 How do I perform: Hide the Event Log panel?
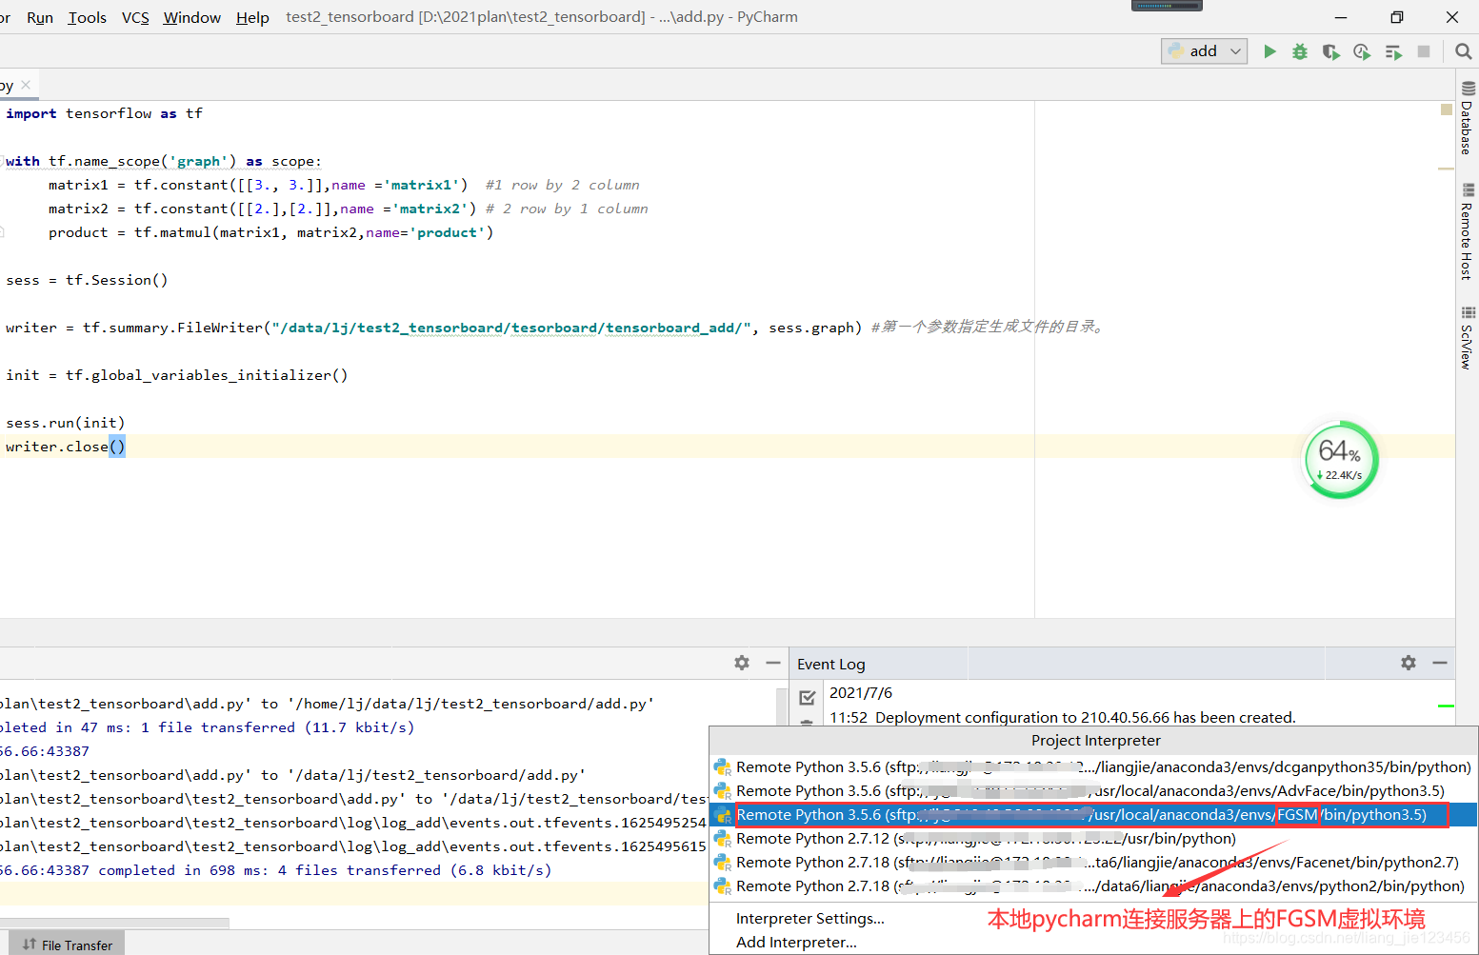coord(1440,663)
